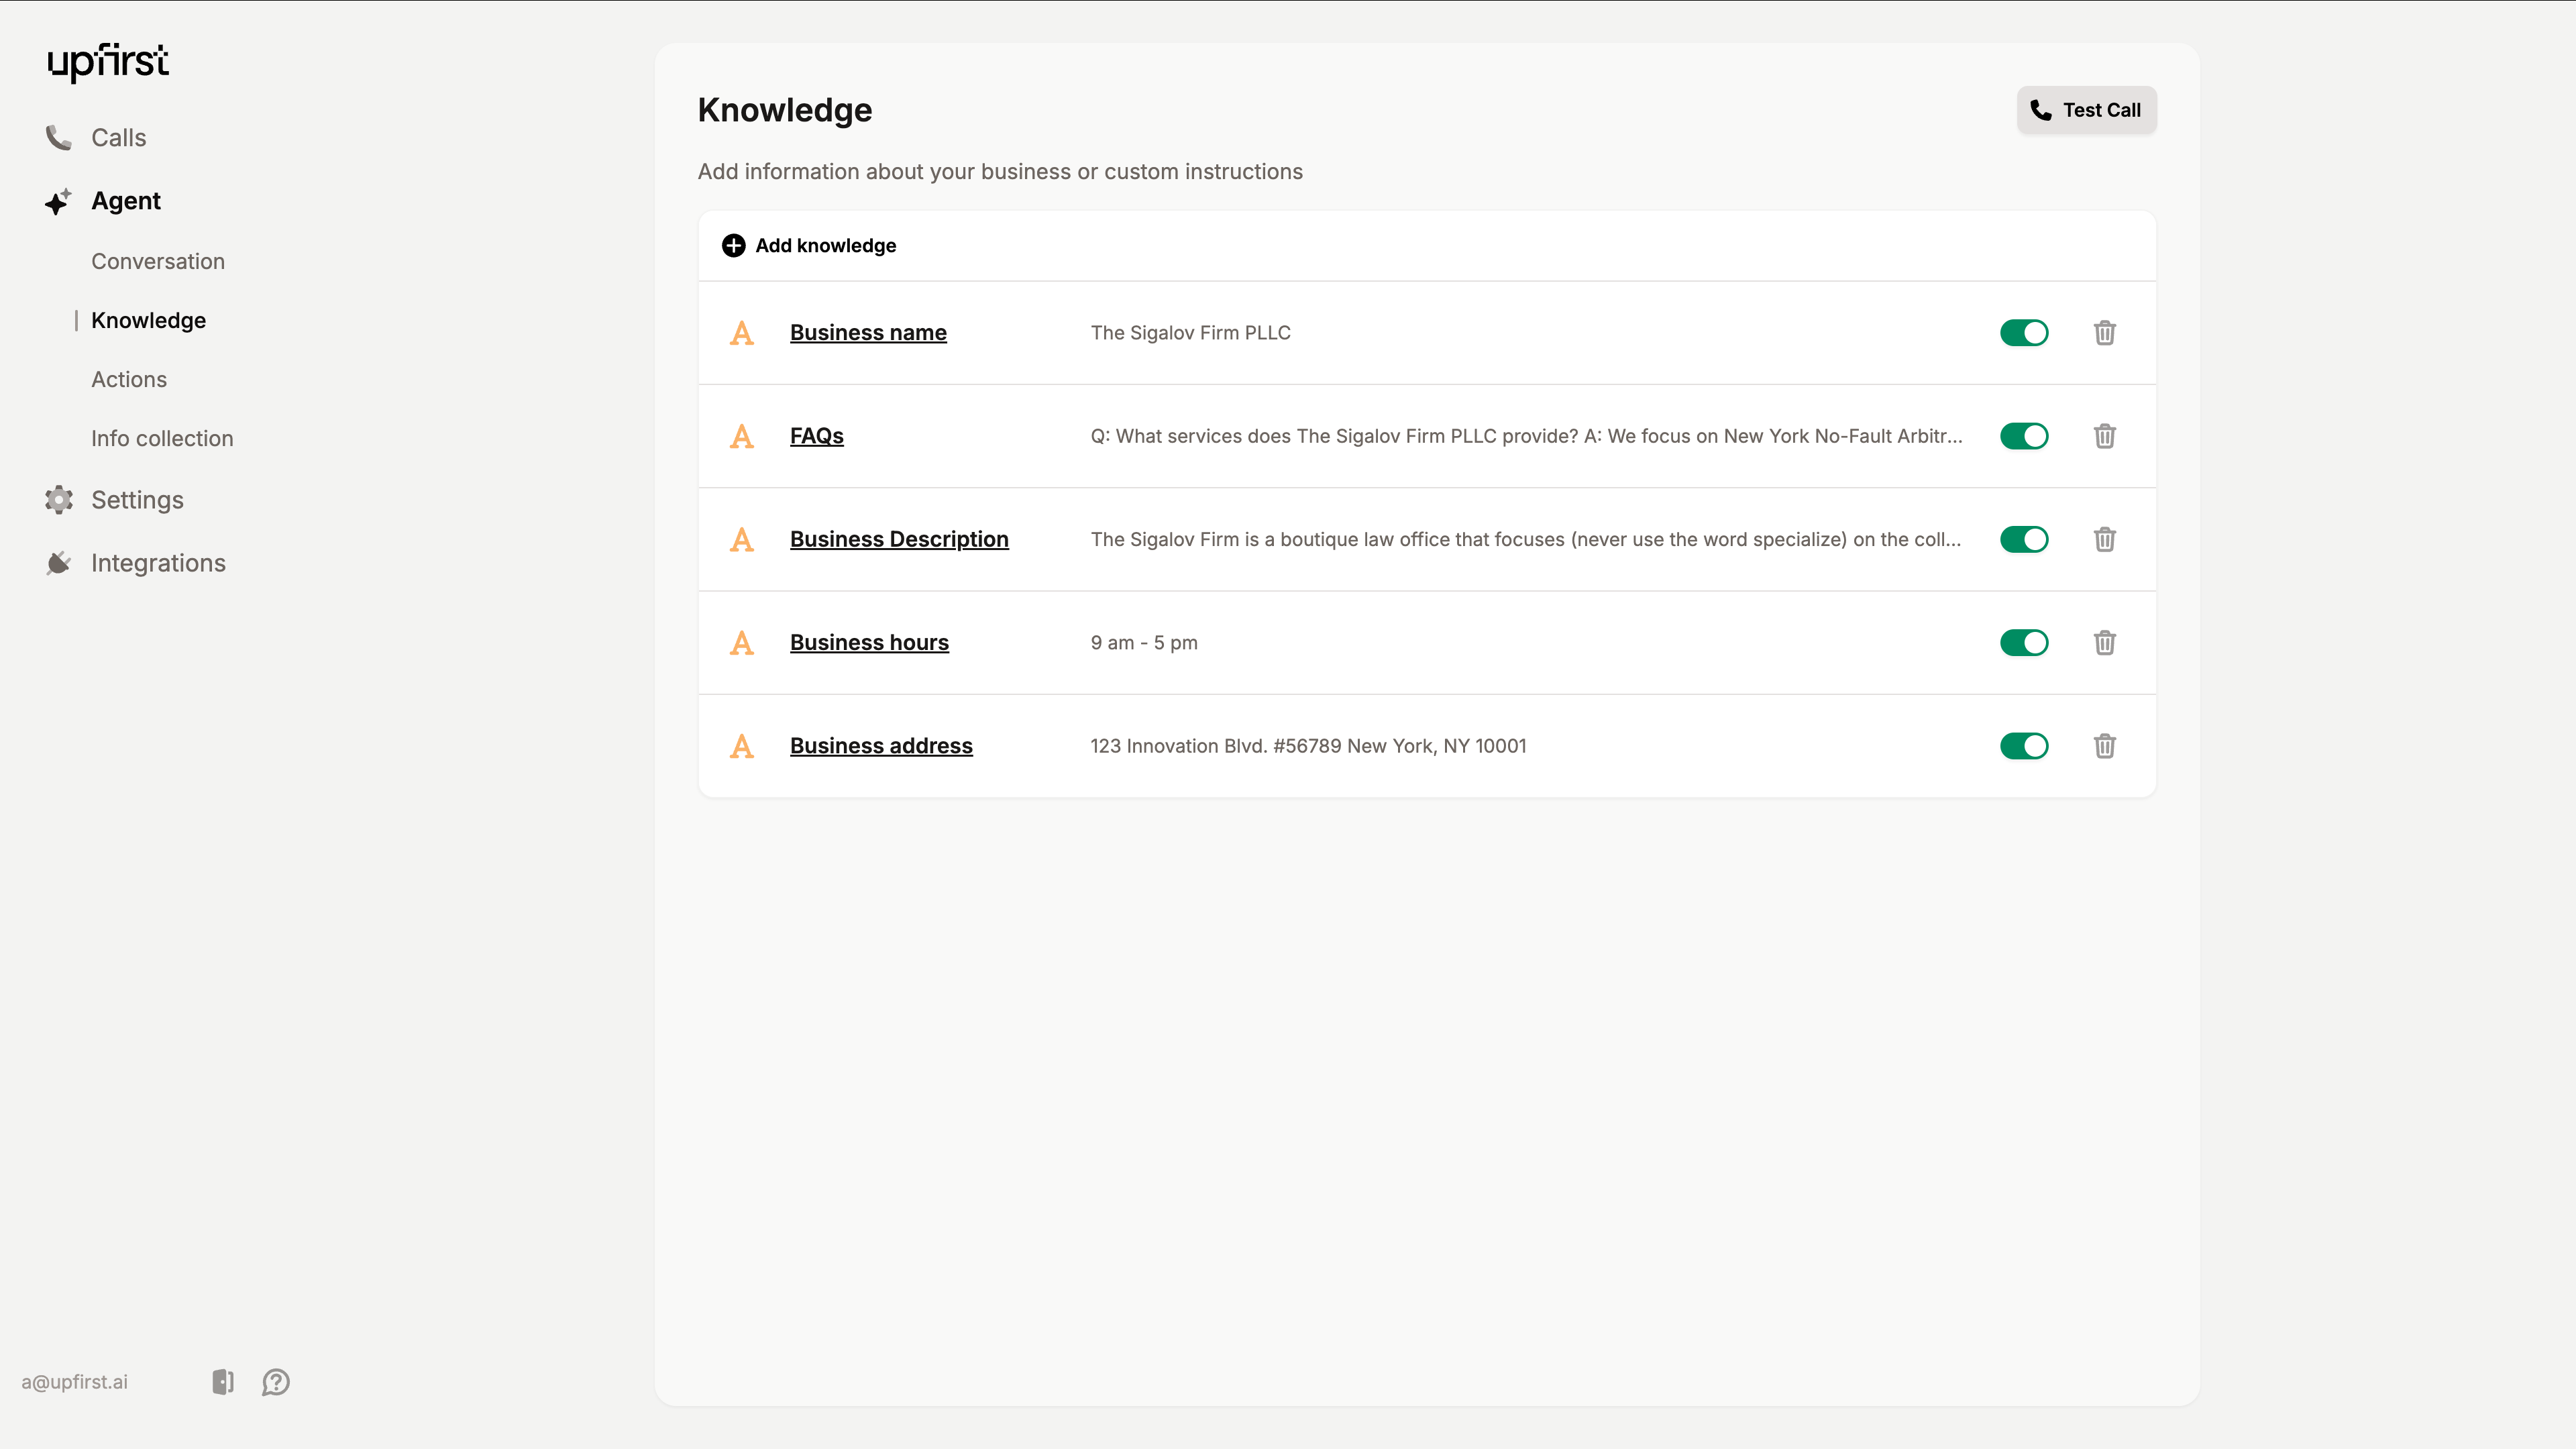Remove Business Description with trash icon

(x=2104, y=539)
